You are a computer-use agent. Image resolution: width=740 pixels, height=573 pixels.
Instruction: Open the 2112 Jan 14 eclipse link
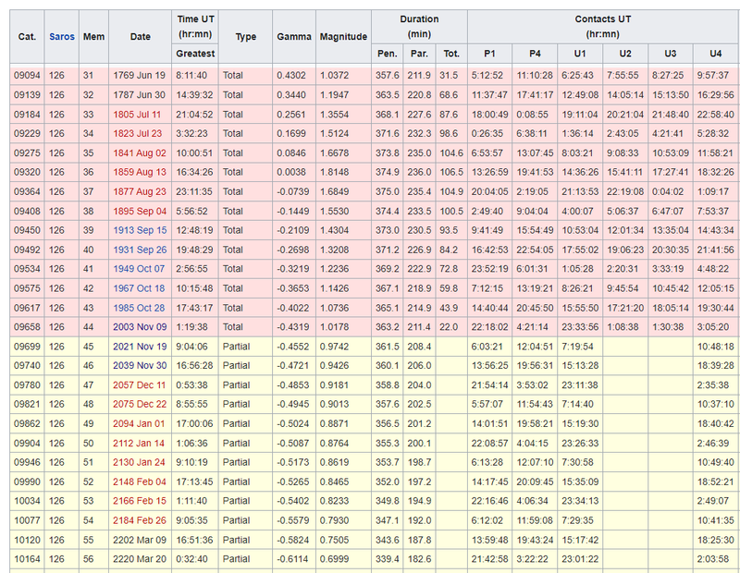click(x=139, y=444)
